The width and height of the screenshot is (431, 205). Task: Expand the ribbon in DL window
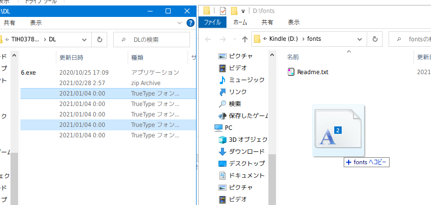pos(180,23)
